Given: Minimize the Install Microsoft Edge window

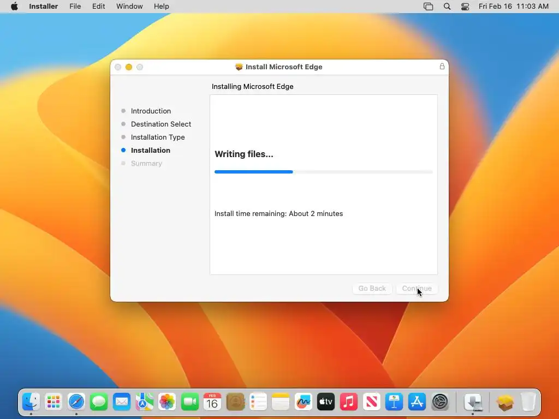Looking at the screenshot, I should pyautogui.click(x=129, y=67).
